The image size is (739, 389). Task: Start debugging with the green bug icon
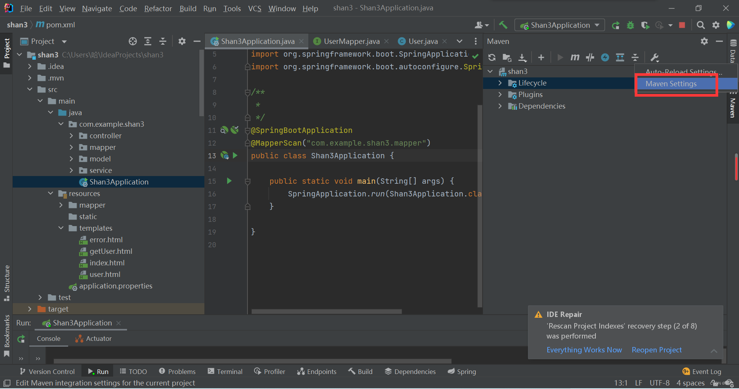(630, 25)
